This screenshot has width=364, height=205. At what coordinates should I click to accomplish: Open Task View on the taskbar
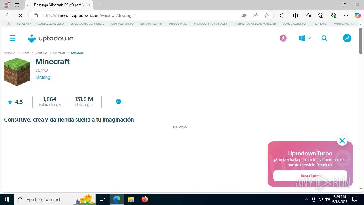pos(102,199)
